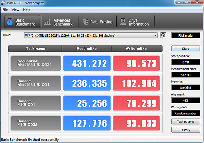Change the Start position 0 MB field
Screen dimensions: 204x143
(186, 62)
